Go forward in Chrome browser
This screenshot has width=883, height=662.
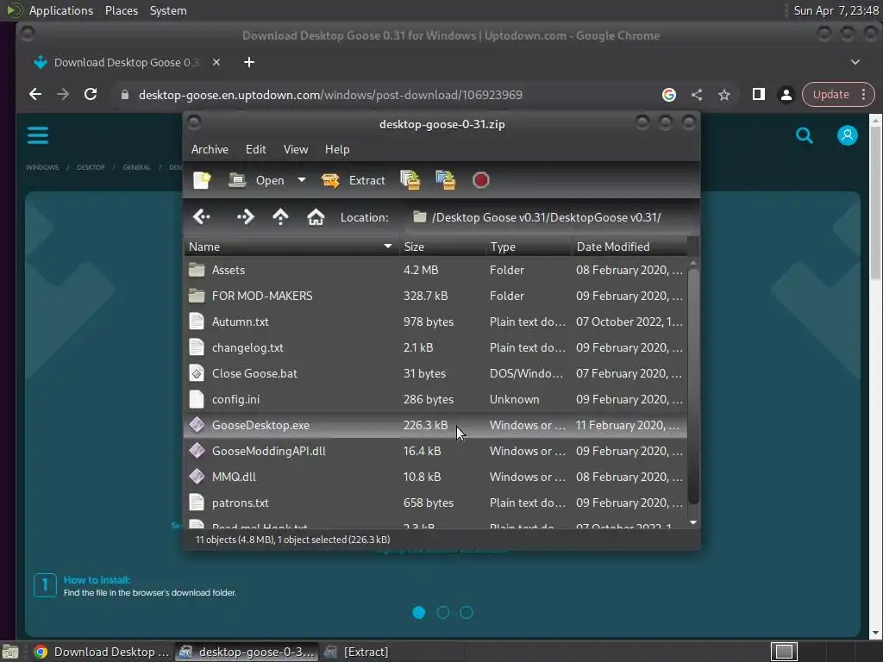point(63,95)
